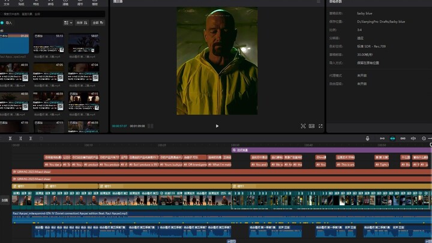Click the frame rate value 30.00帧/秒
Viewport: 432px width, 243px height.
tap(365, 55)
